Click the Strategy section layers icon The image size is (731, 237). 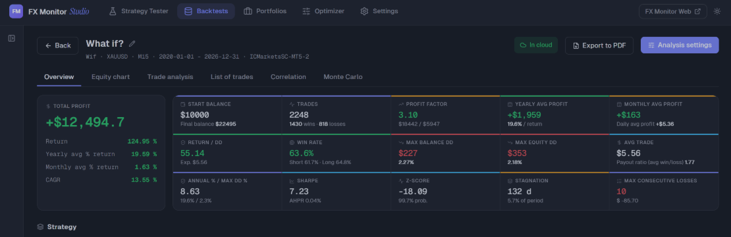(41, 226)
